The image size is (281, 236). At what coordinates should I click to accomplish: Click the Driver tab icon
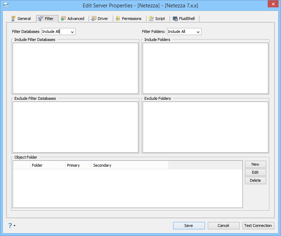coord(94,19)
